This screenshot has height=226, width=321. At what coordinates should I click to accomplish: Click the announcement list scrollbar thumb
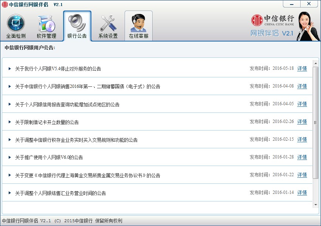(x=316, y=123)
